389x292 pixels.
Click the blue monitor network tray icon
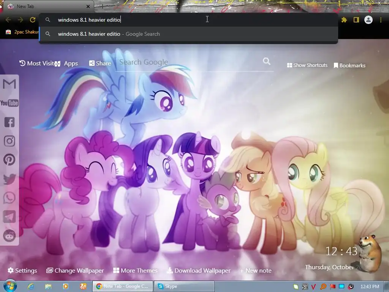pos(342,287)
